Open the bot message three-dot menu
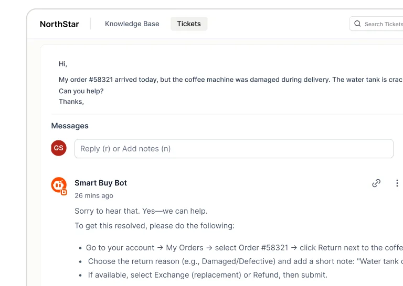Viewport: 403px width, 286px height. click(x=397, y=183)
